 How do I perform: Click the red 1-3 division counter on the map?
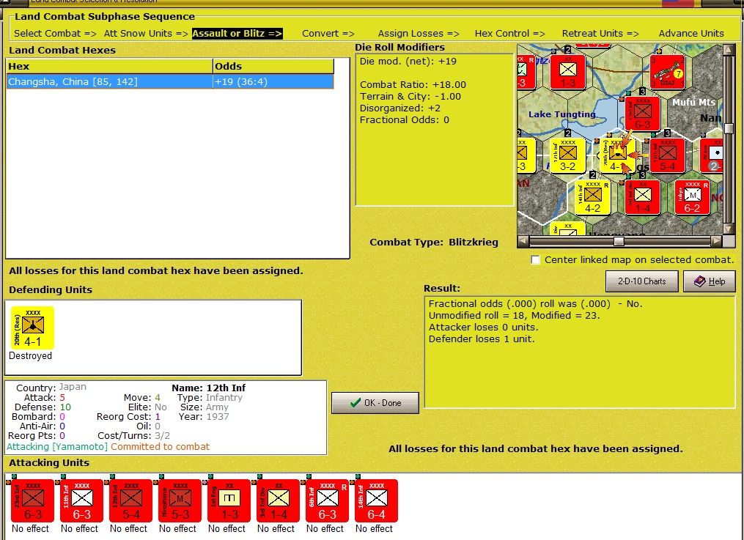[568, 72]
